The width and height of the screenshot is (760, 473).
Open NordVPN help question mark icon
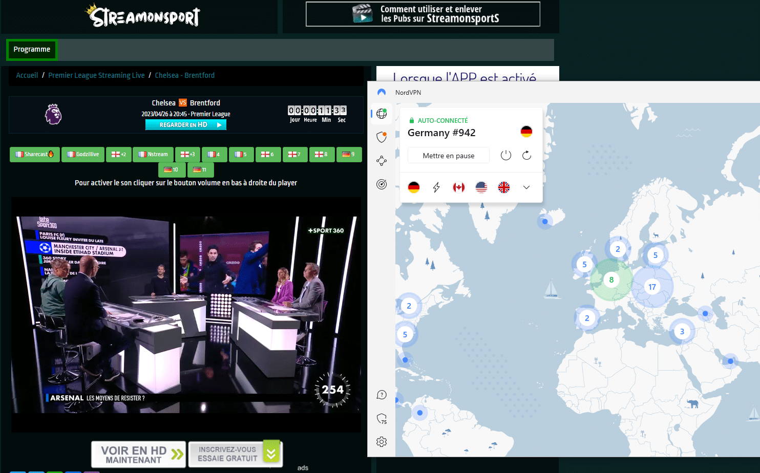coord(382,395)
